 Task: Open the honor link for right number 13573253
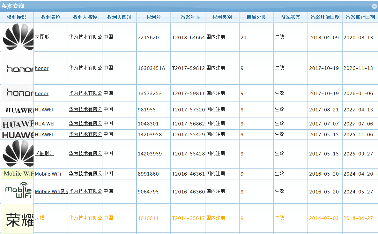[41, 93]
